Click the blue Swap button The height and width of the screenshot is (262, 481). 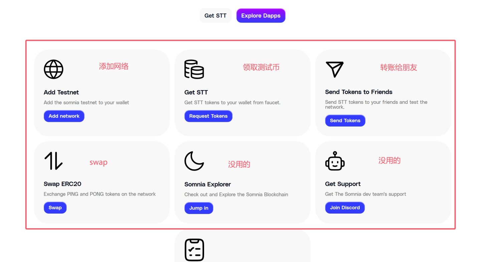click(x=55, y=208)
